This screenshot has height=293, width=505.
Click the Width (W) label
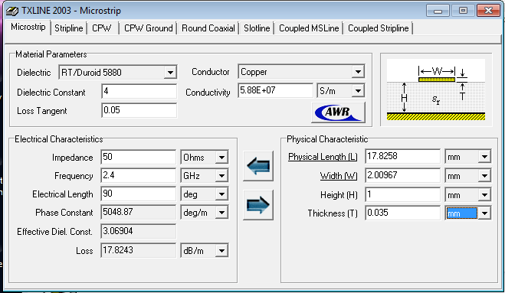coord(339,176)
